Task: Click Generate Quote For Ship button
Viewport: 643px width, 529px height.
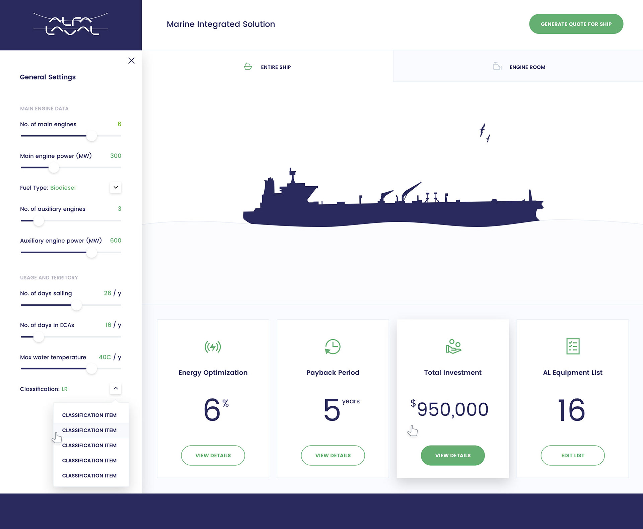Action: coord(576,24)
